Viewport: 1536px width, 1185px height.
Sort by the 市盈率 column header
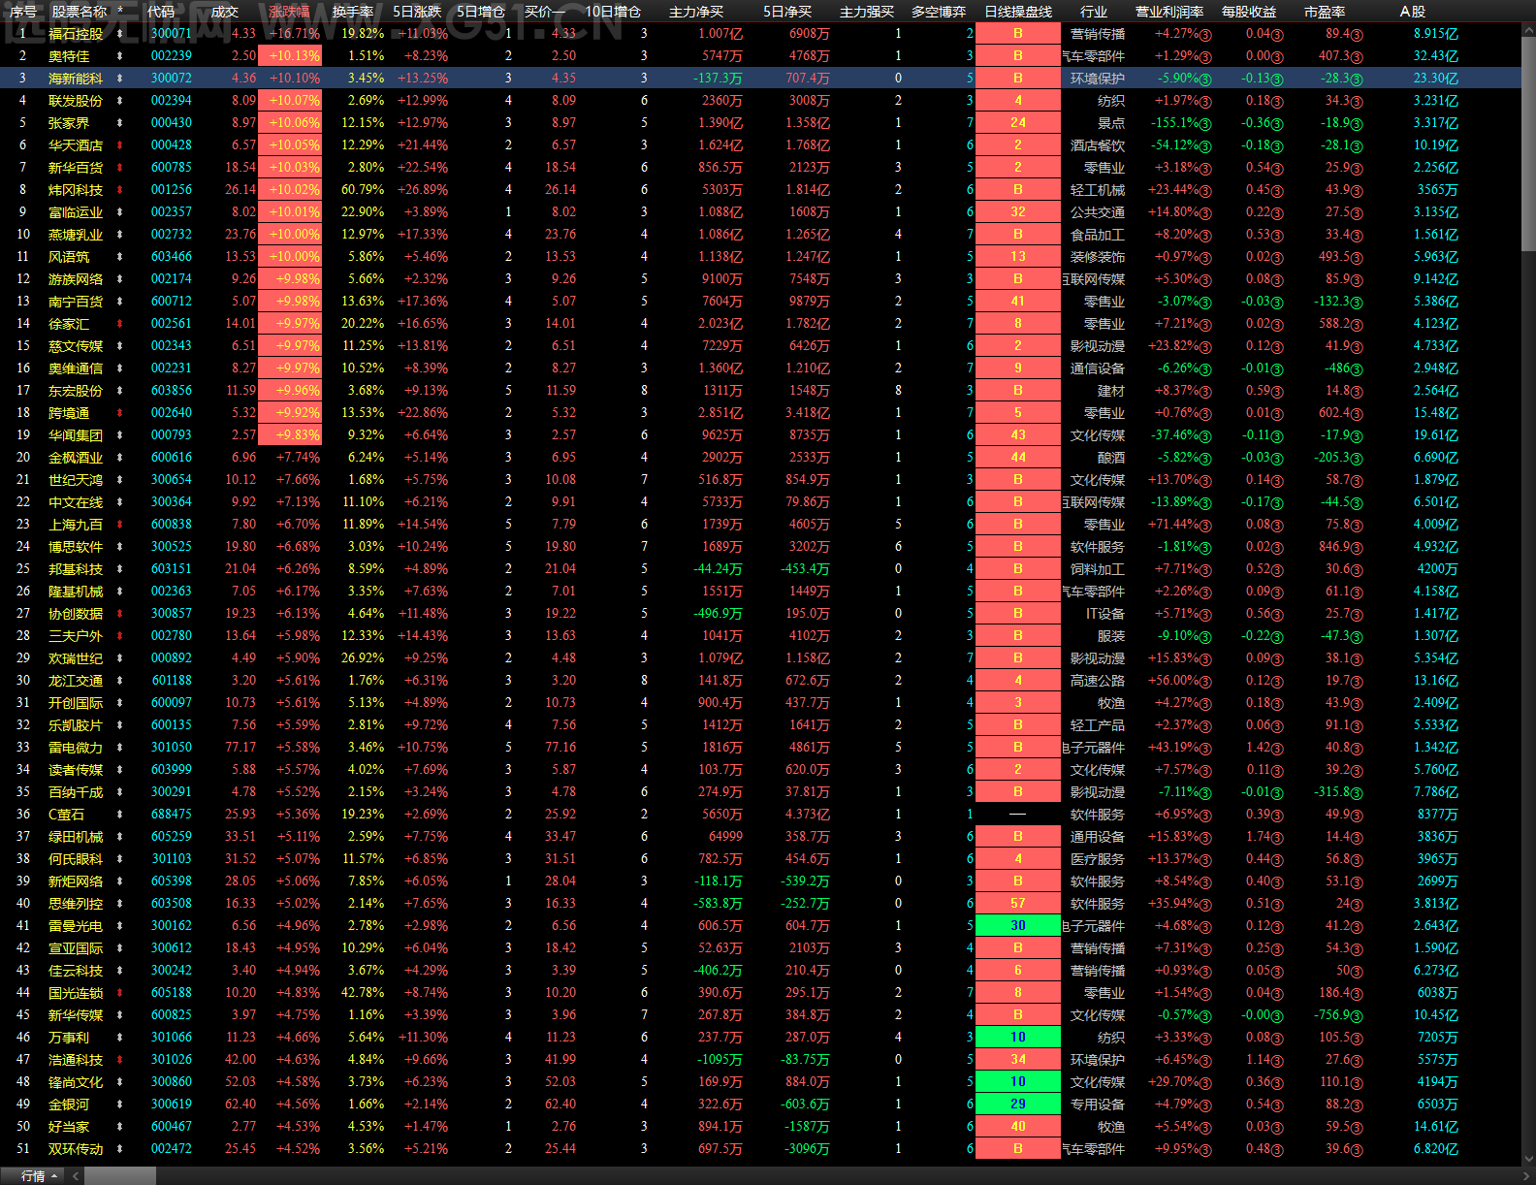tap(1325, 12)
